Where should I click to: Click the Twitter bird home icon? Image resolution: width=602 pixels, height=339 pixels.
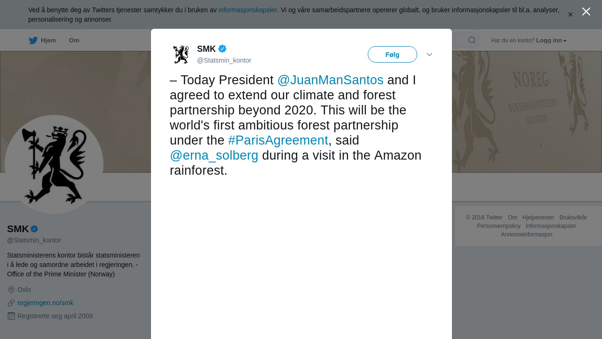33,40
